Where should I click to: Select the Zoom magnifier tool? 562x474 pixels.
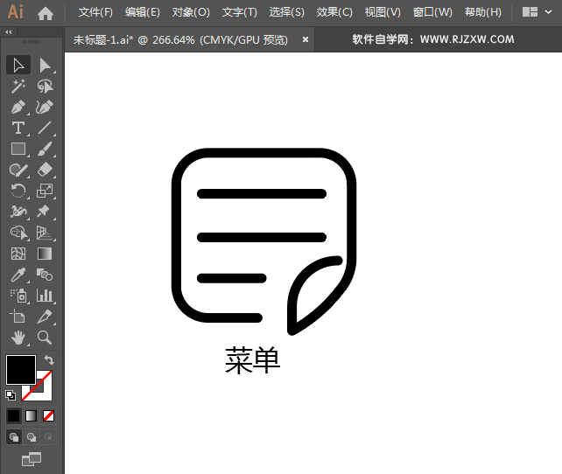45,337
